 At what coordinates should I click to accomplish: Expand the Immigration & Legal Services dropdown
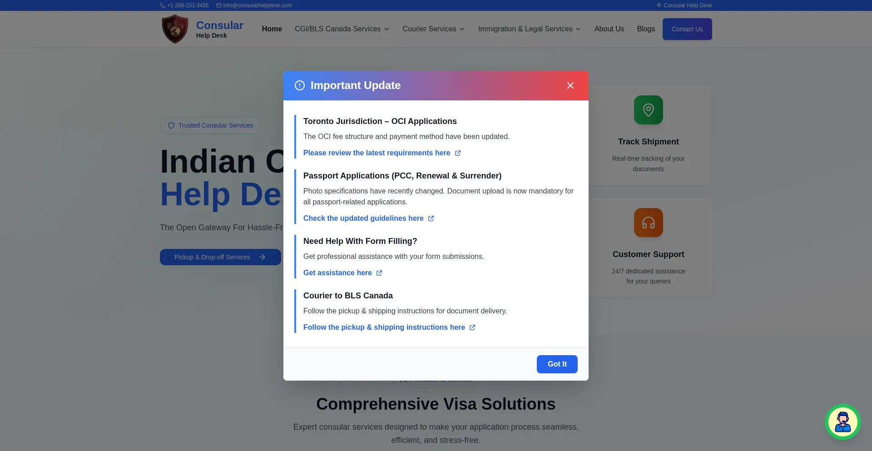tap(530, 29)
